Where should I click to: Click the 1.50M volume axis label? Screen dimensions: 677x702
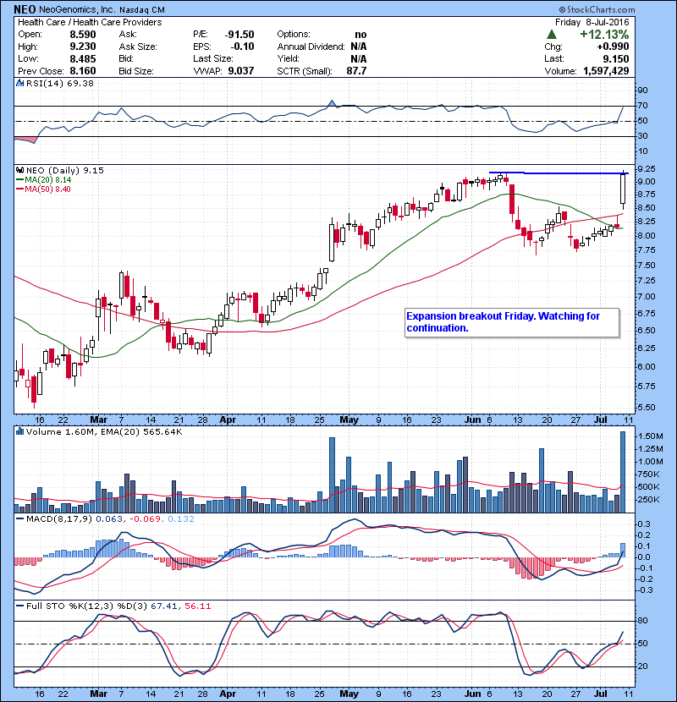[651, 436]
